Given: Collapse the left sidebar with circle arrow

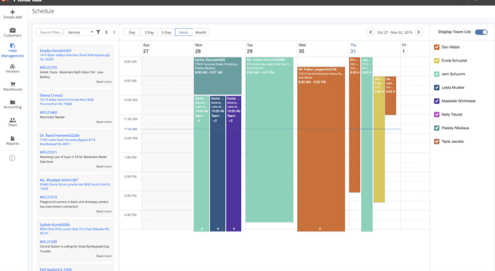Looking at the screenshot, I should pyautogui.click(x=12, y=158).
